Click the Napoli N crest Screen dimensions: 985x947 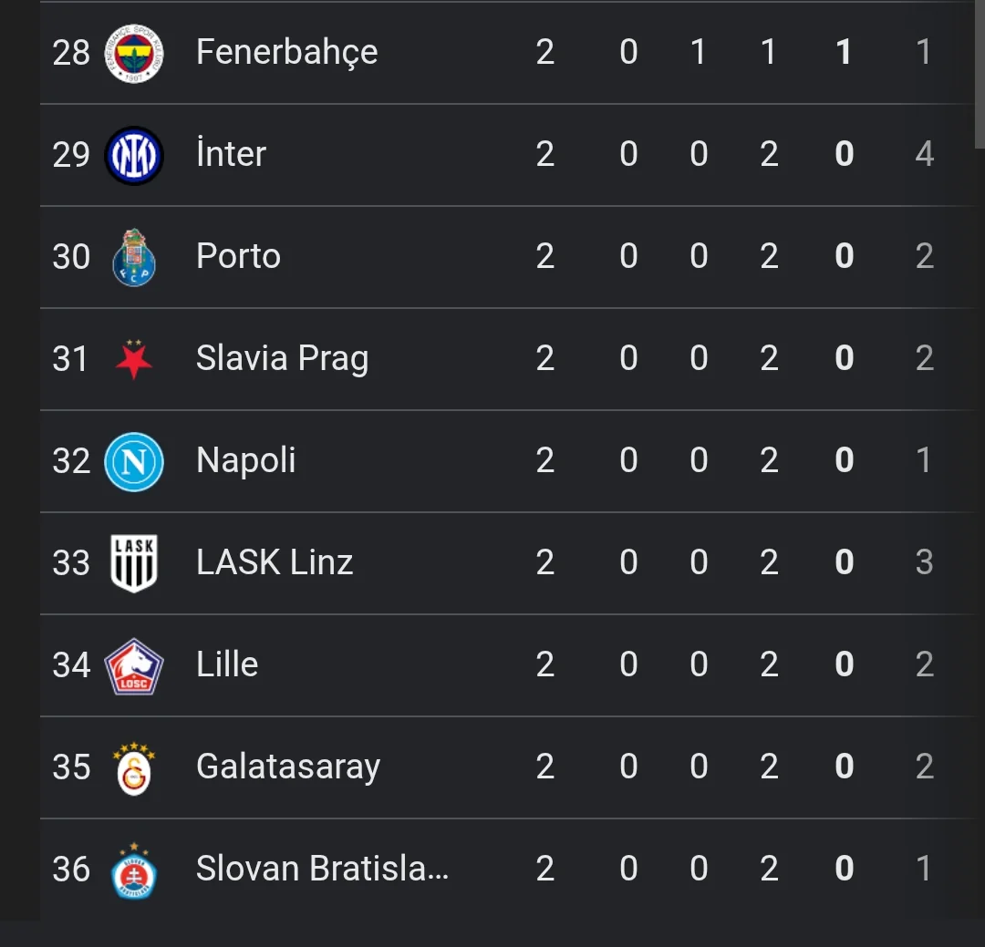134,461
